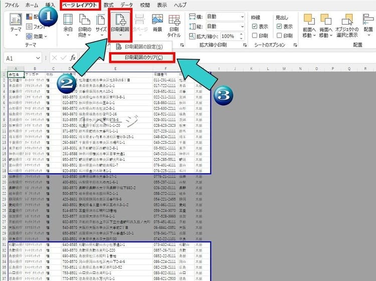
Task: Click the 拡大/縮小 100% field
Action: tap(229, 36)
